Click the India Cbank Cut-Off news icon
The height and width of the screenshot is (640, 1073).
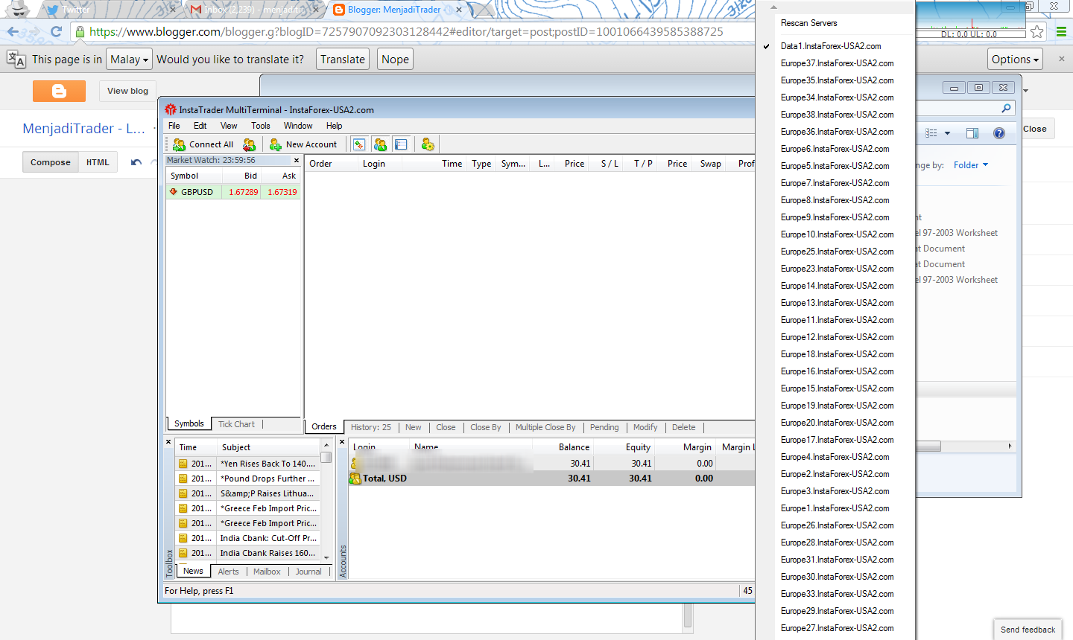[x=183, y=538]
